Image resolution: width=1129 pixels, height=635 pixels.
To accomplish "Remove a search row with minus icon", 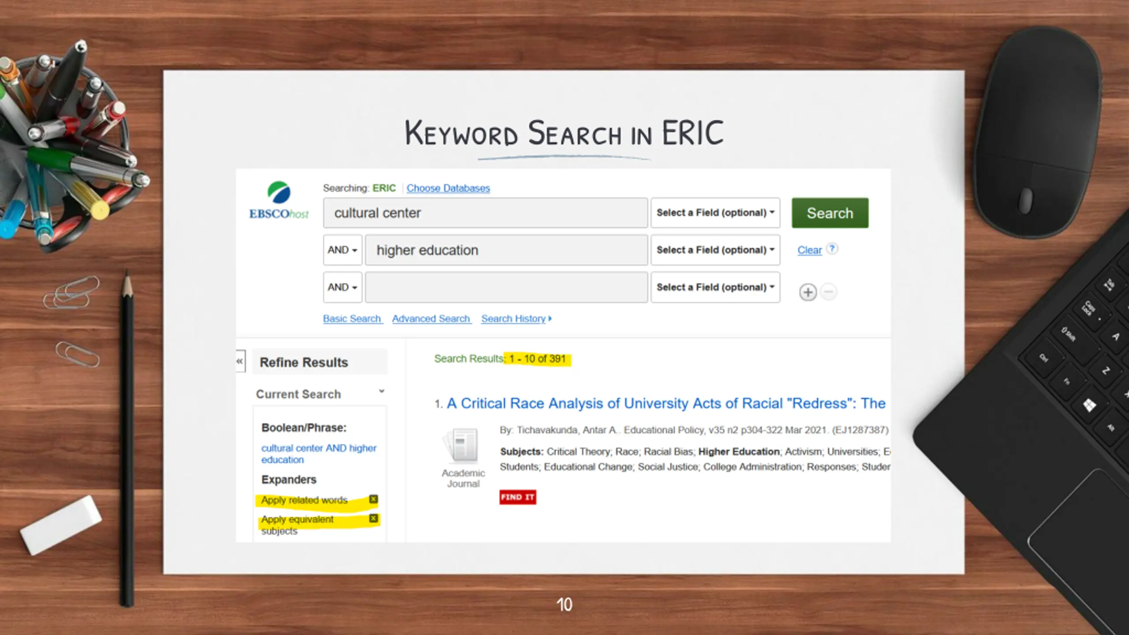I will tap(829, 291).
